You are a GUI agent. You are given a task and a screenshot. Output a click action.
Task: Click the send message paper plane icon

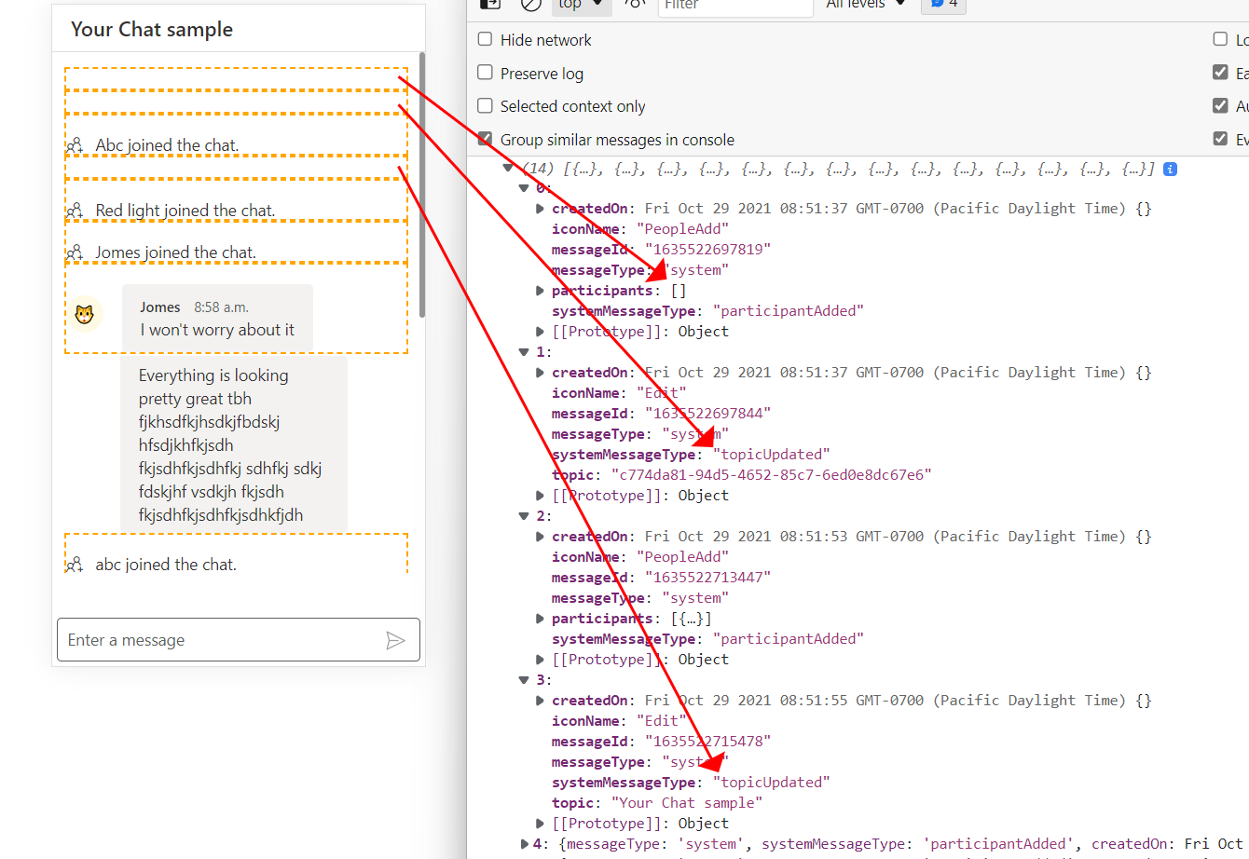[x=395, y=640]
